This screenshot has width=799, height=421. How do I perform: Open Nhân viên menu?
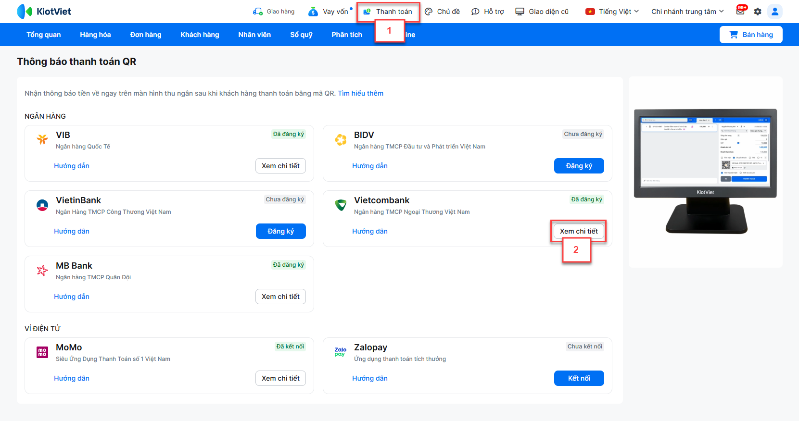[254, 35]
